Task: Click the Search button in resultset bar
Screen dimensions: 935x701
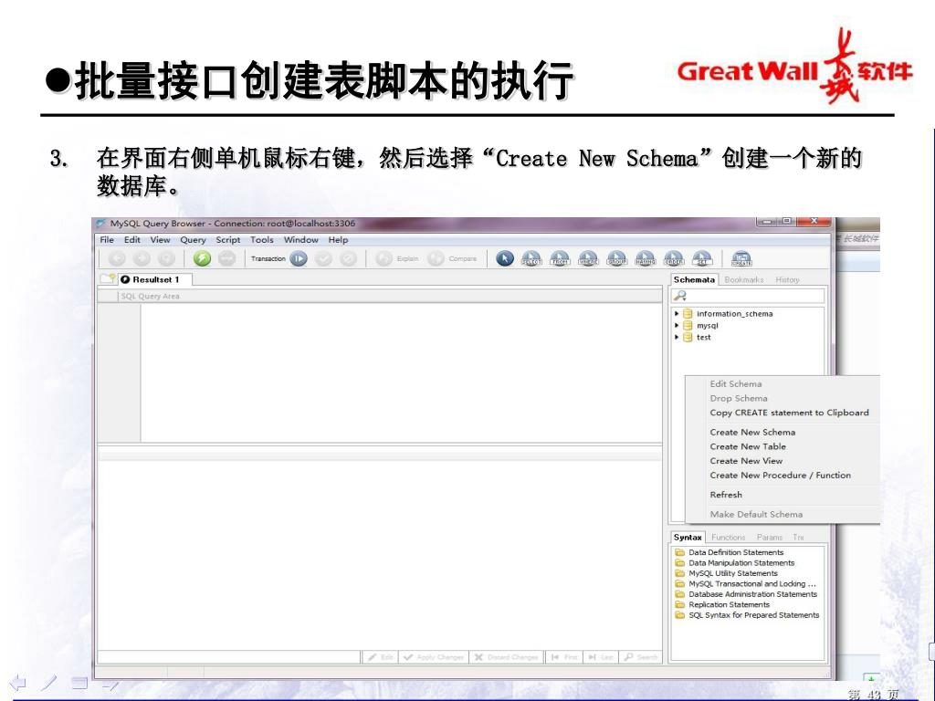Action: [x=640, y=657]
